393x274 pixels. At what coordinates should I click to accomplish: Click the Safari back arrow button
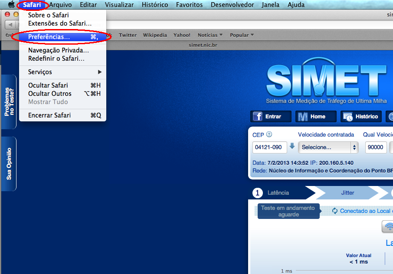point(10,25)
